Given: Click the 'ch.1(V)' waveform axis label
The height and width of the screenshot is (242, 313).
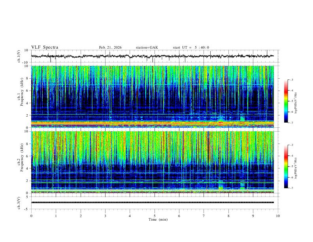Looking at the screenshot, I should [x=19, y=56].
